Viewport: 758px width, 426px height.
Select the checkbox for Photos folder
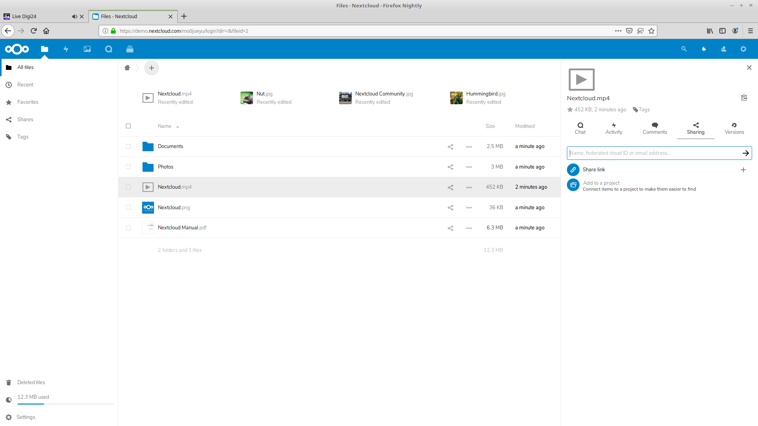[128, 167]
